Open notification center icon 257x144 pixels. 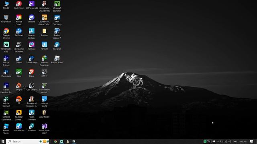[x=252, y=141]
